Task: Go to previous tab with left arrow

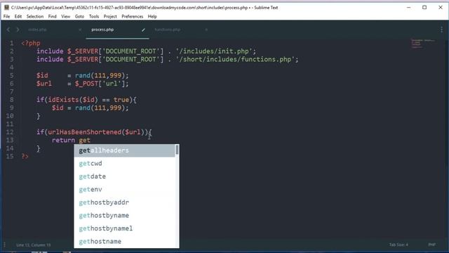Action: [x=8, y=30]
